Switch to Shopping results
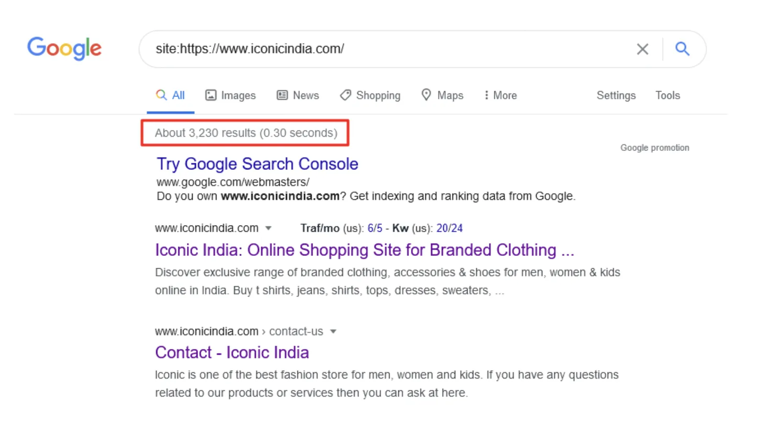This screenshot has width=765, height=432. point(370,95)
